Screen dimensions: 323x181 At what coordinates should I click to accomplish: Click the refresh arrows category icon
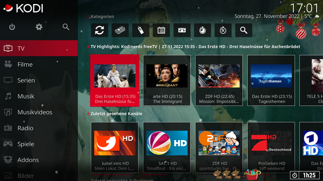tap(100, 30)
